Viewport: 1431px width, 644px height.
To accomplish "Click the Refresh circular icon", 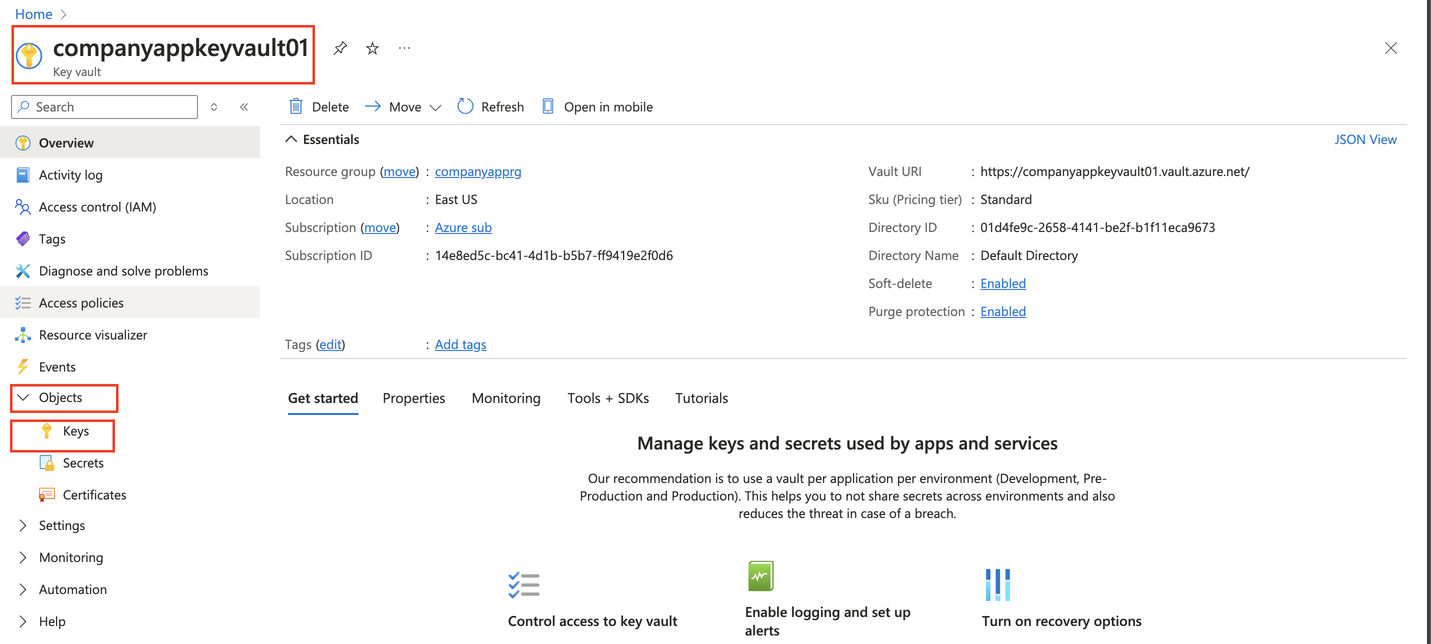I will pos(465,106).
